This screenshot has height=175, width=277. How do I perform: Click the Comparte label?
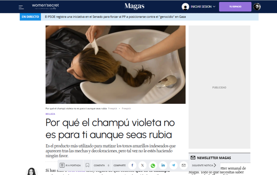tap(119, 165)
